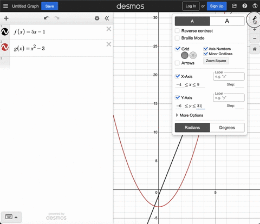Select the Cartesian grid icon

point(185,55)
